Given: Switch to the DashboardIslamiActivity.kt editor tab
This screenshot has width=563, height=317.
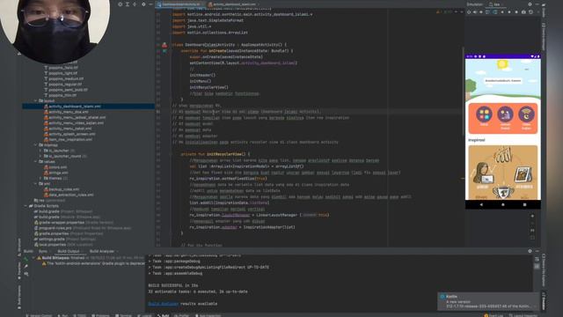Looking at the screenshot, I should (180, 4).
